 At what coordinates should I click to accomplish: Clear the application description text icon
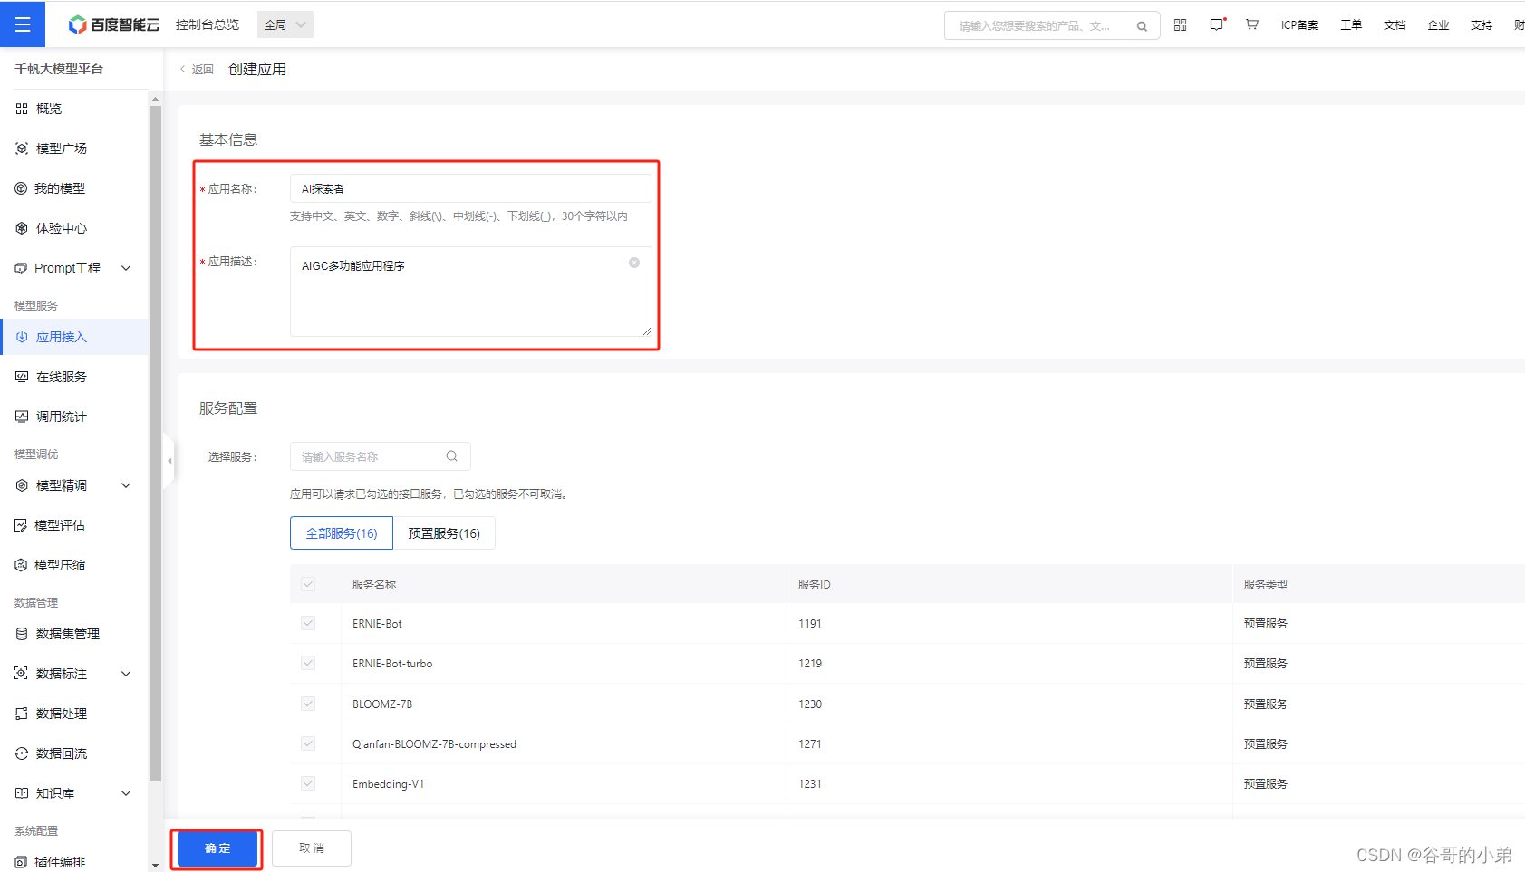tap(634, 263)
